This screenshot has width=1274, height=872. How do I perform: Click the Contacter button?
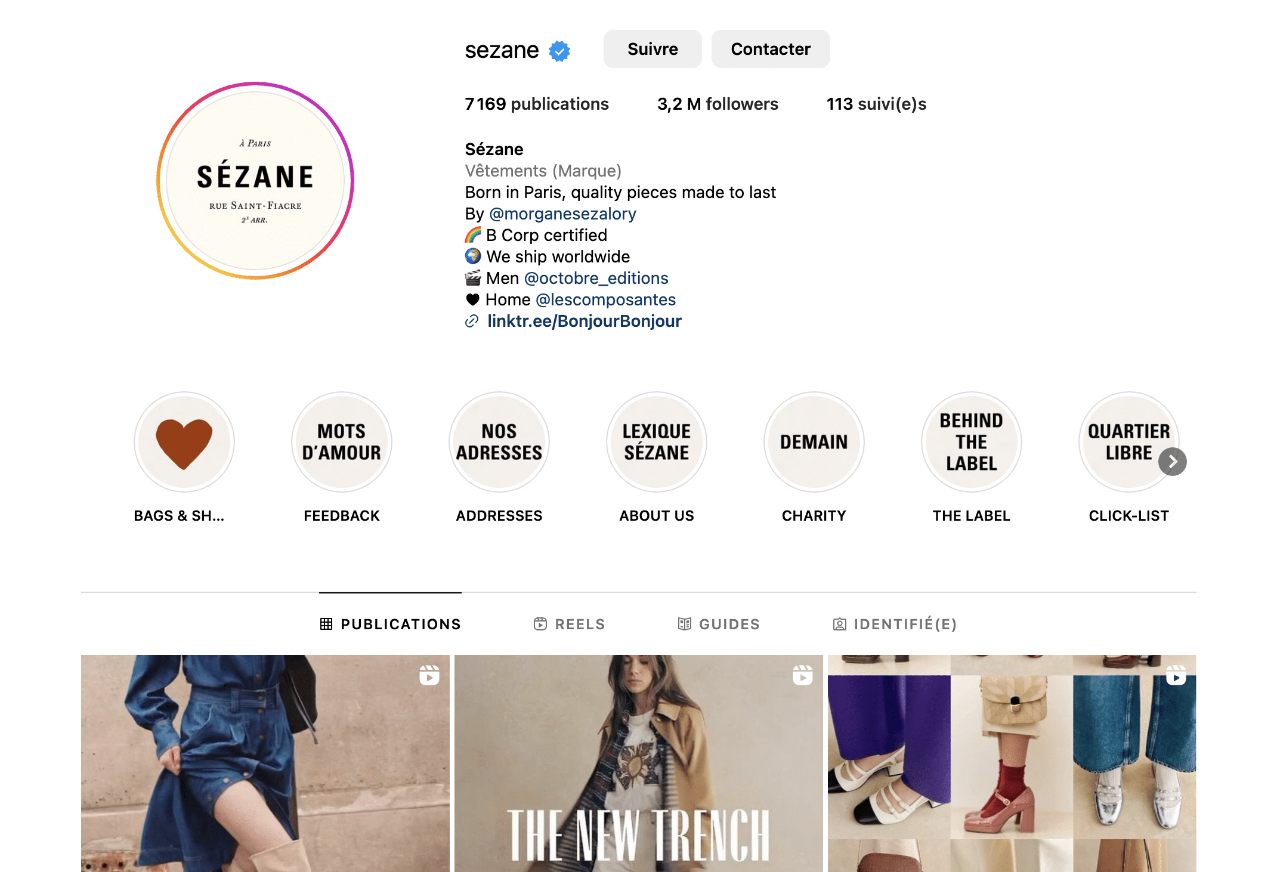pos(771,49)
